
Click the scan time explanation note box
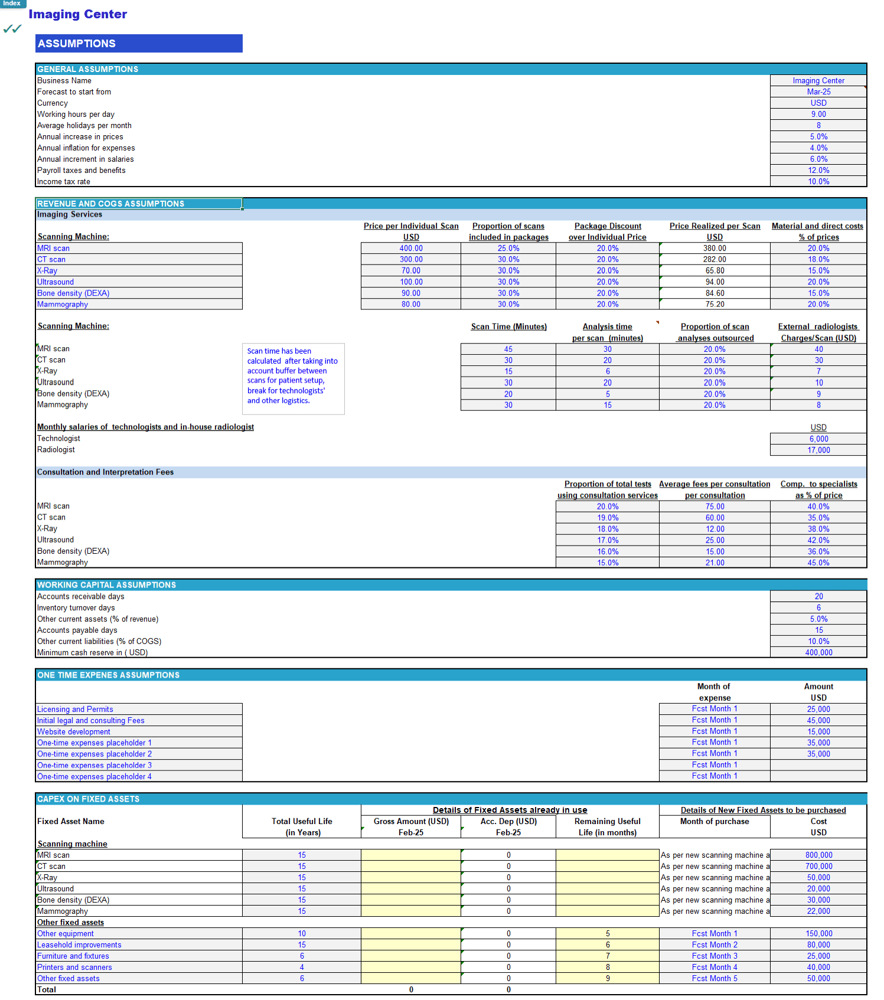pos(293,378)
